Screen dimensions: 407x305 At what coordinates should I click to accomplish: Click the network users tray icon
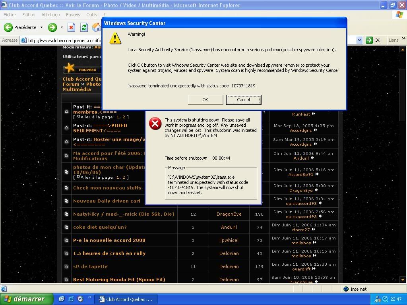click(x=378, y=299)
